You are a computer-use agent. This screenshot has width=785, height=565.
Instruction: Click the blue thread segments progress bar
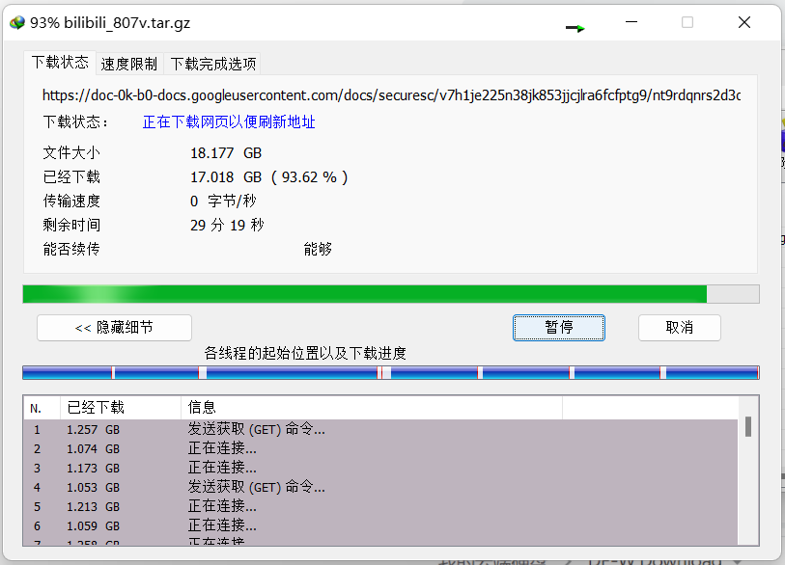point(390,372)
